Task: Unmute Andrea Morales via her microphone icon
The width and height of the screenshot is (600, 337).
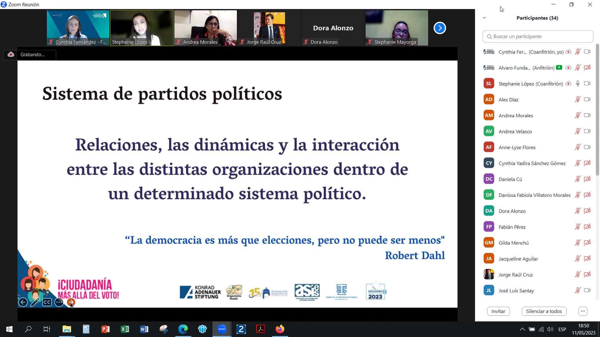Action: point(577,115)
